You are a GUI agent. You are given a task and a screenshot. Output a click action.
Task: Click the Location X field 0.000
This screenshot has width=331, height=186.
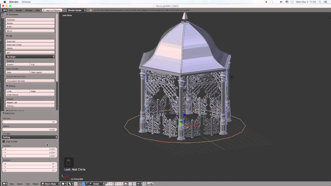[30, 149]
